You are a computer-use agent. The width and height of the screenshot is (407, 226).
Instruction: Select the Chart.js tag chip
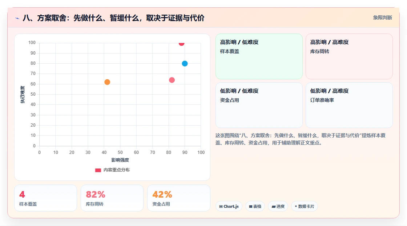coord(229,206)
